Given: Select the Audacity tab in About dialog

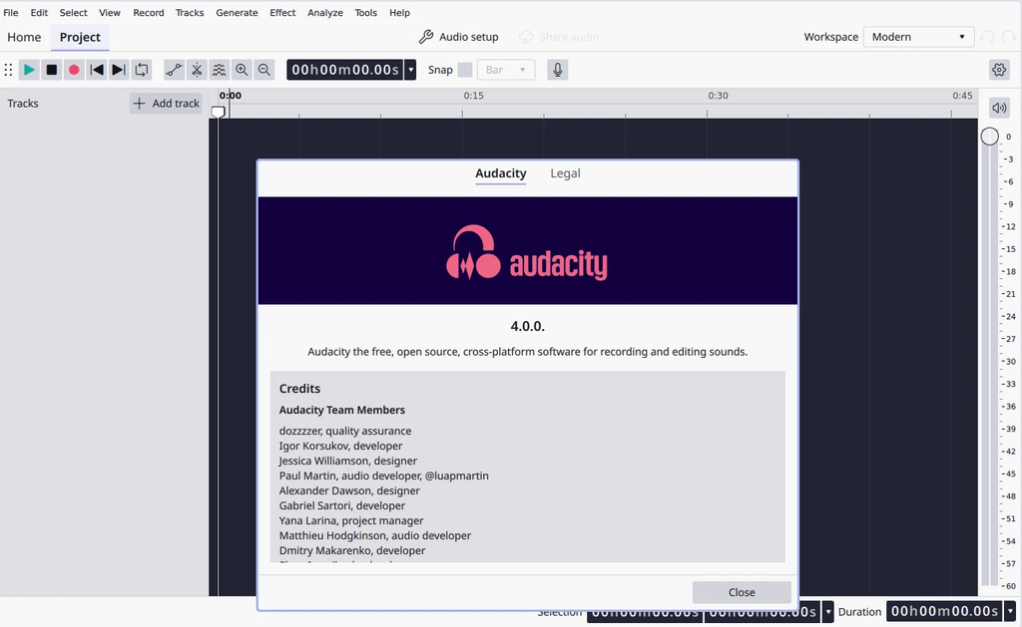Looking at the screenshot, I should pos(501,173).
